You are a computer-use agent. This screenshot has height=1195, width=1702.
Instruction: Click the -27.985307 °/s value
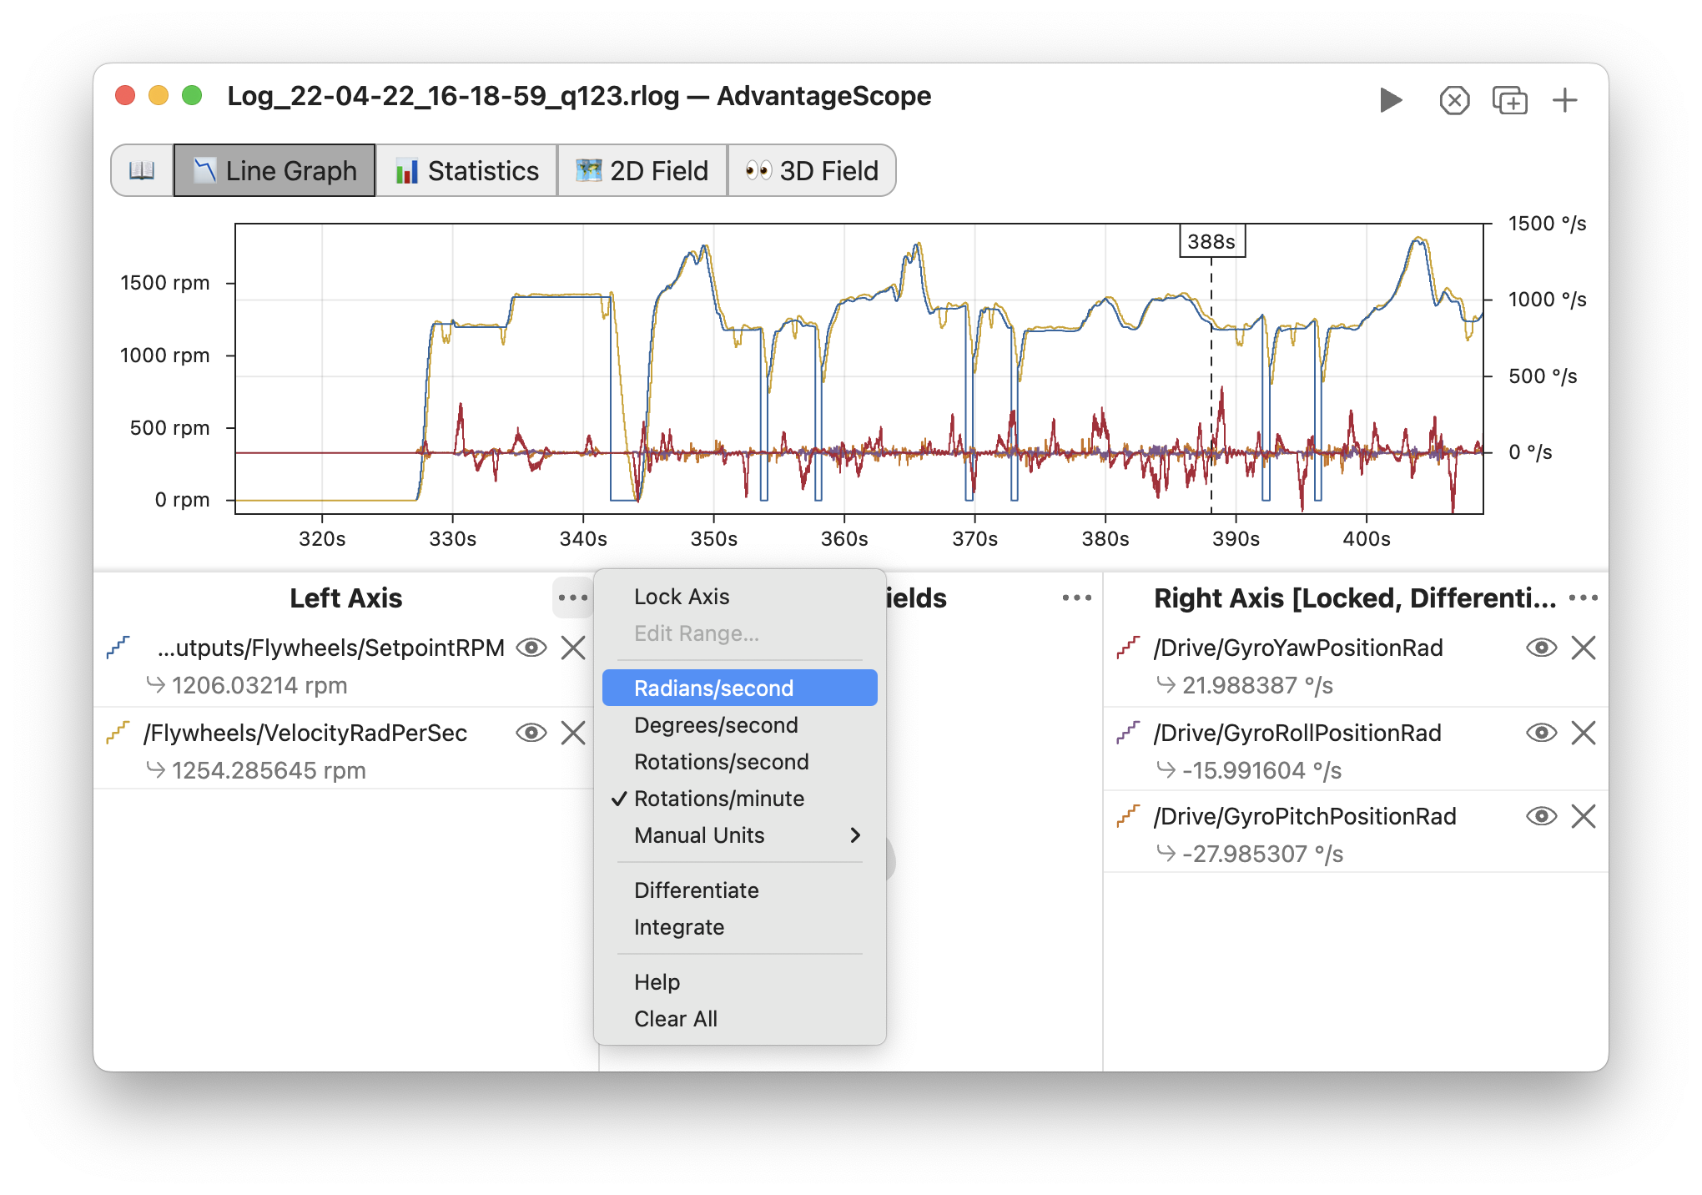1262,855
